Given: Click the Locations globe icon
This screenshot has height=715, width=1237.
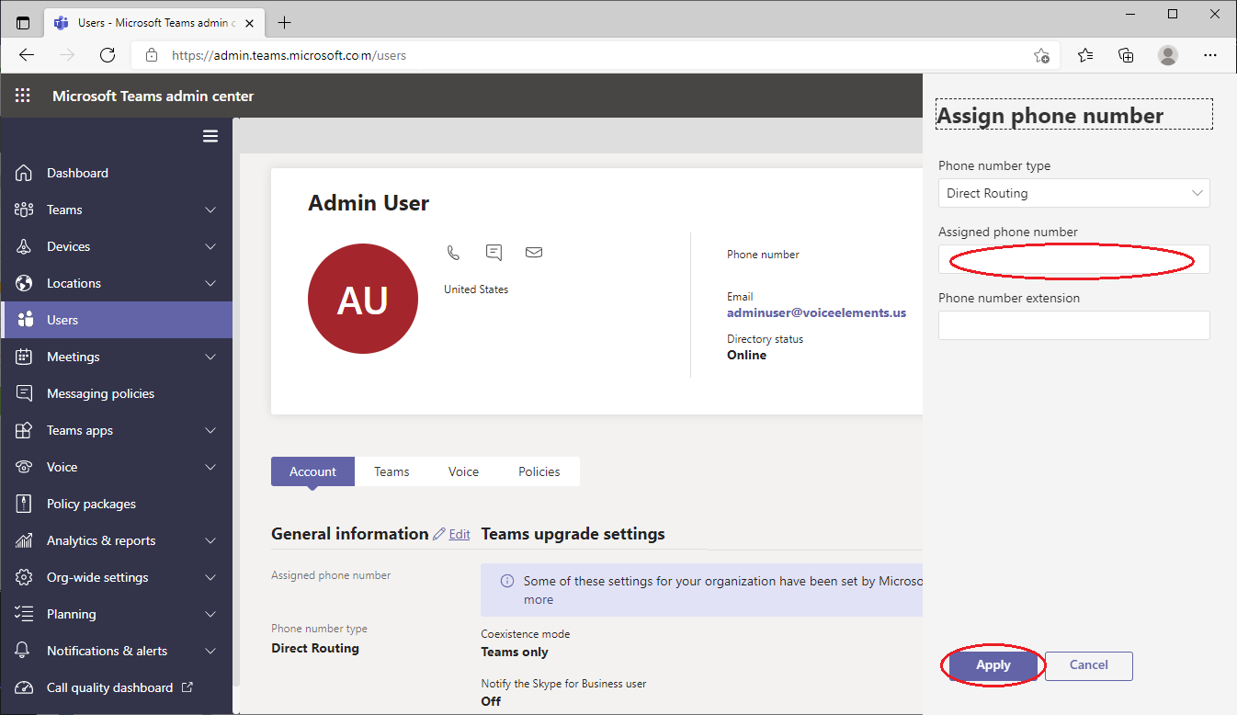Looking at the screenshot, I should 24,283.
